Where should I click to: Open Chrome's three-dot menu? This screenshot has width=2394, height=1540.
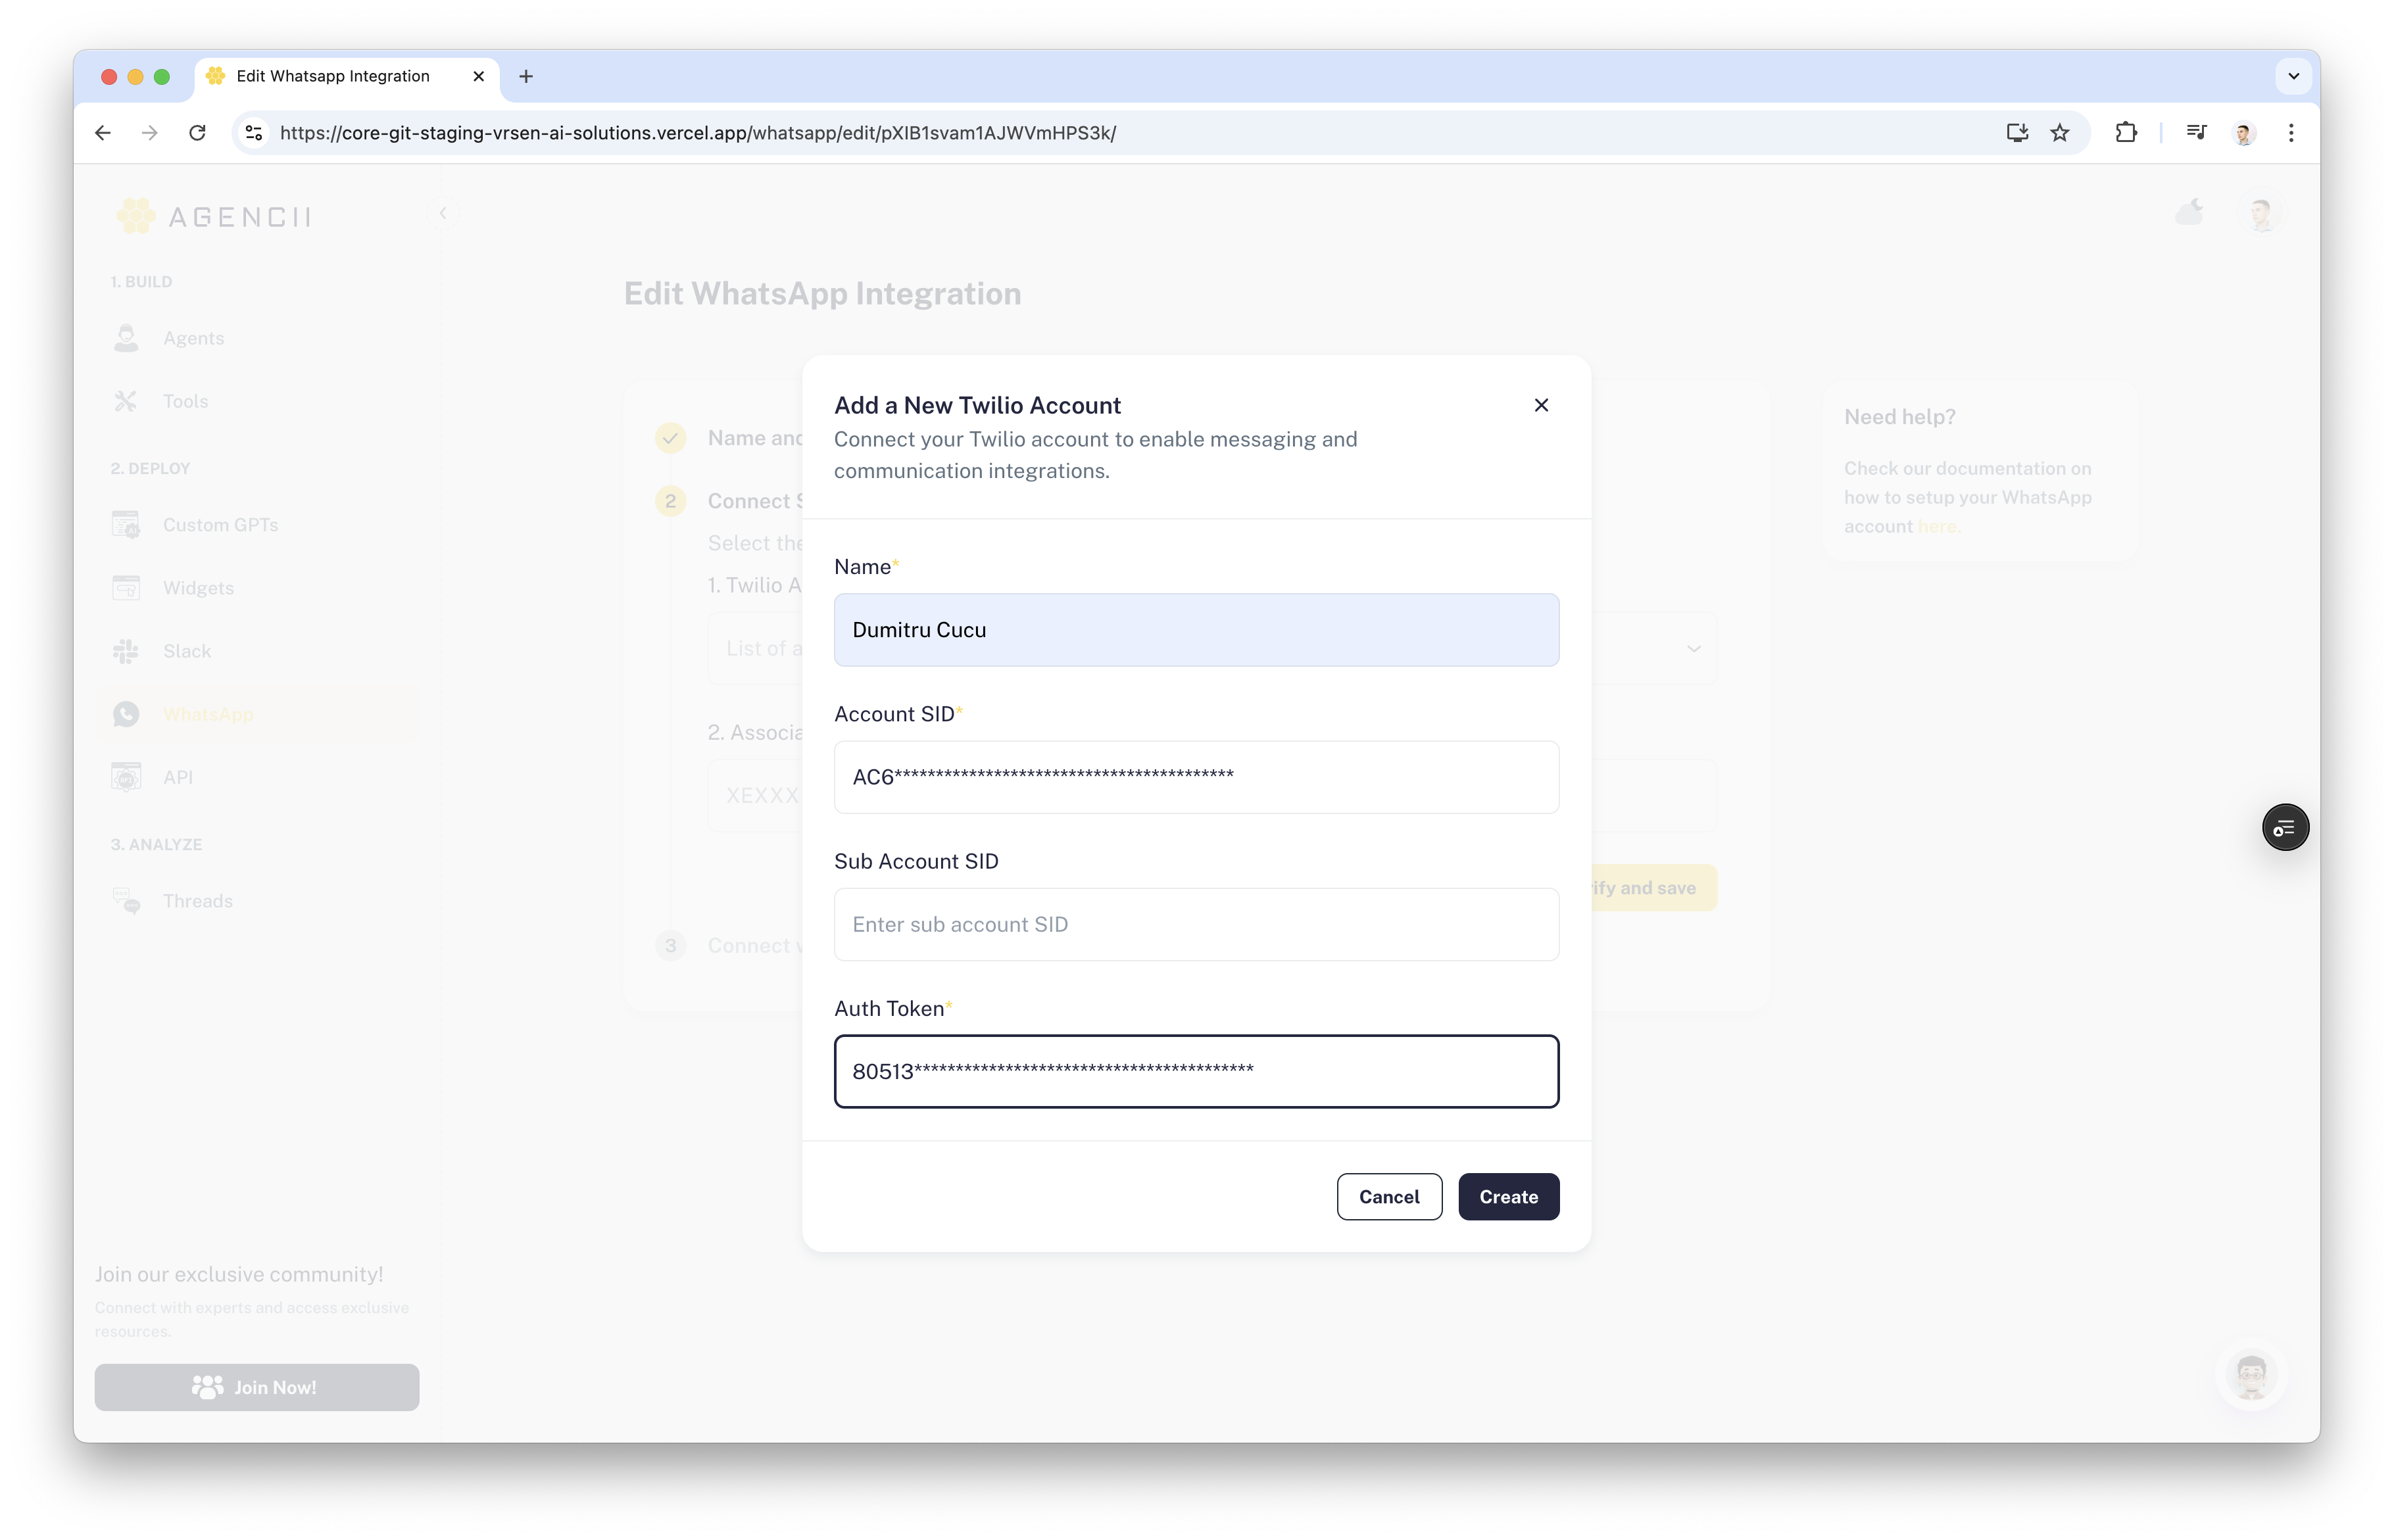[2291, 133]
